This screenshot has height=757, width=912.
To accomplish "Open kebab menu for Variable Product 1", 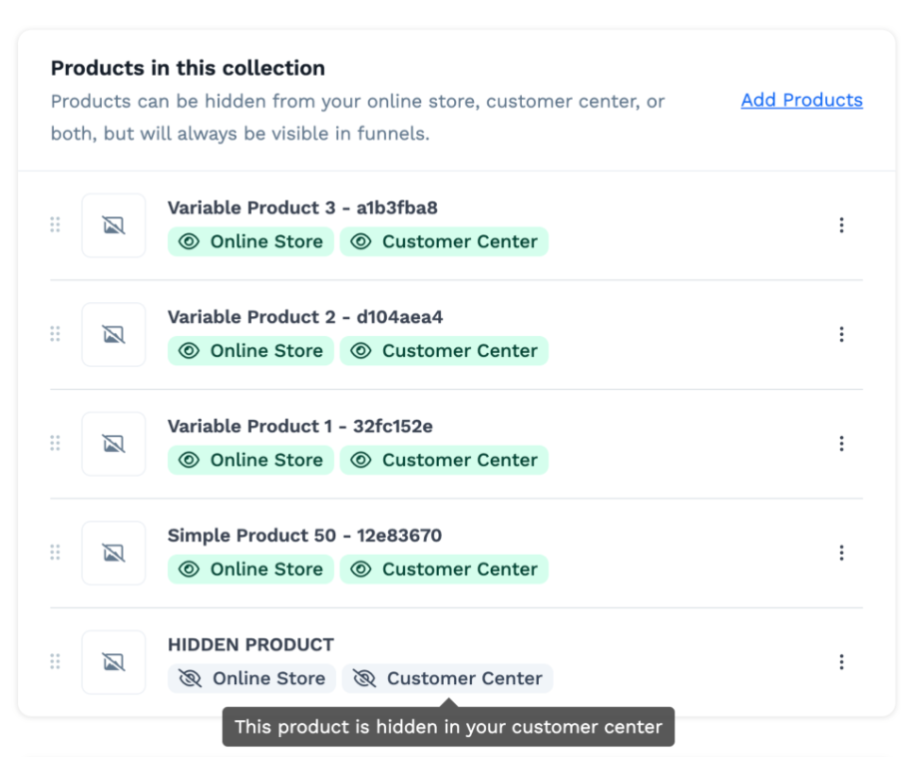I will click(841, 444).
